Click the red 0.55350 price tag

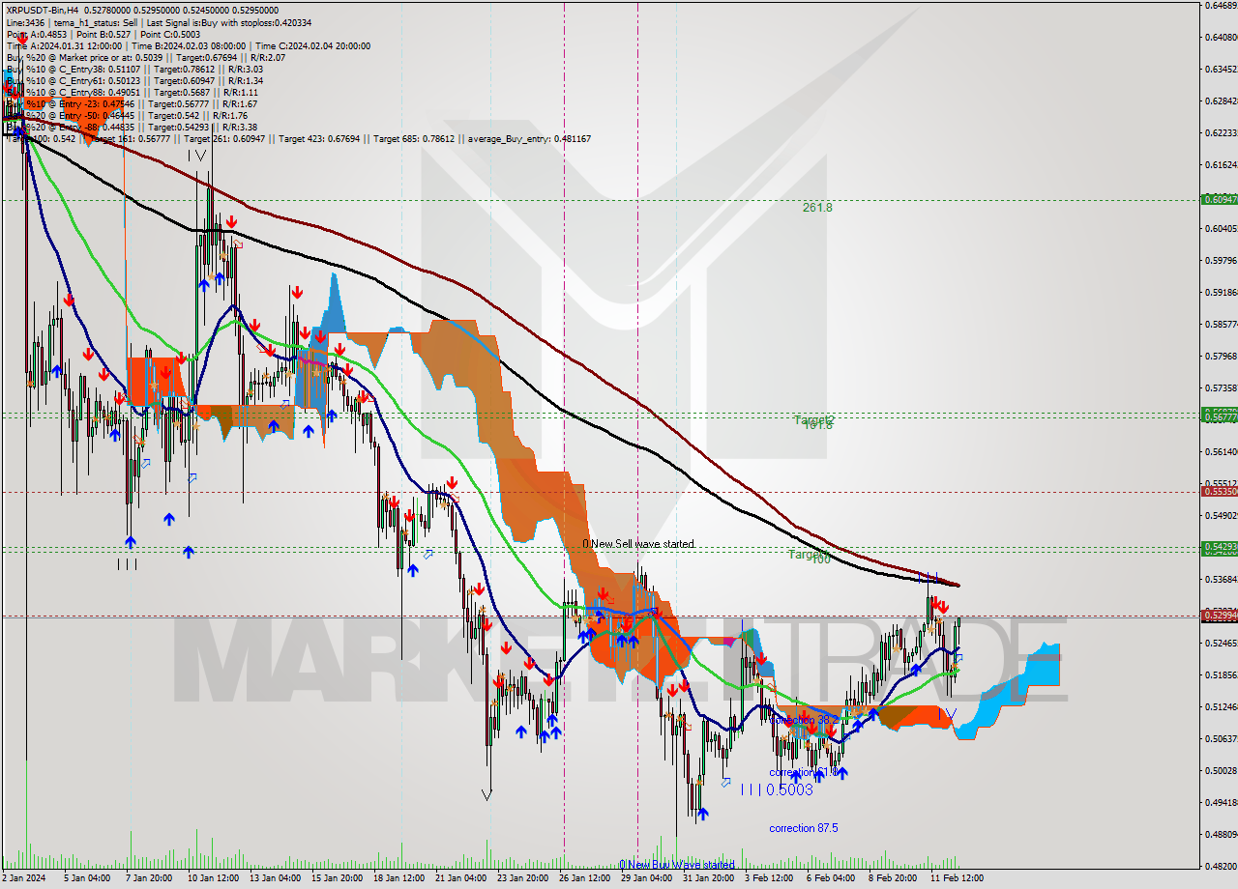tap(1219, 491)
